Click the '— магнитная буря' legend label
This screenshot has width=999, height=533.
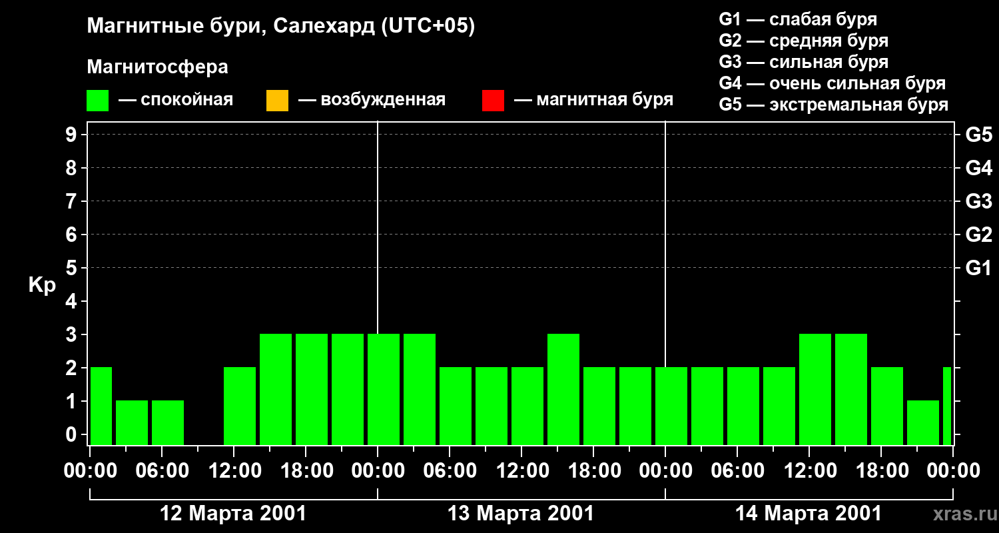593,100
